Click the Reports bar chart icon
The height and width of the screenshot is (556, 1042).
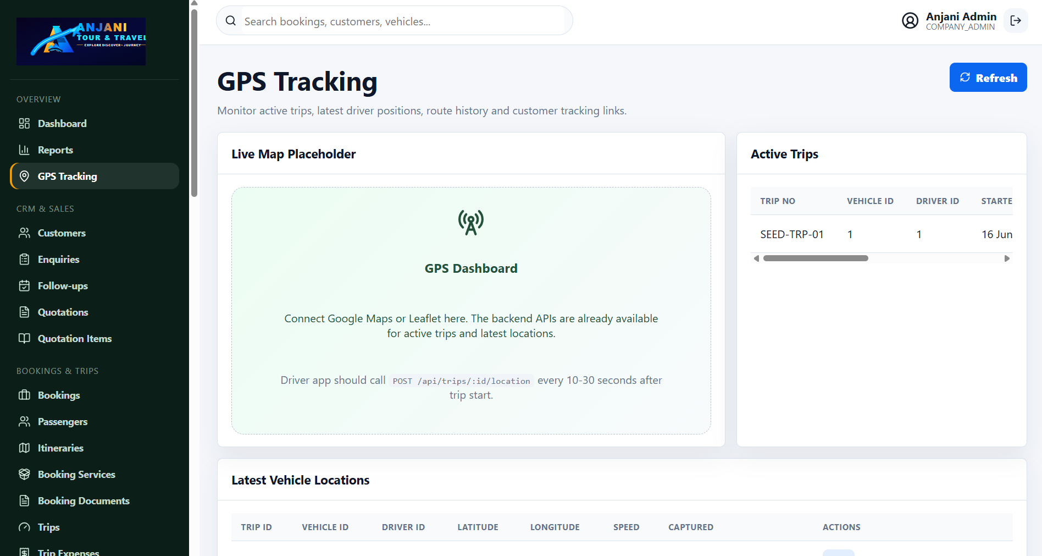point(24,150)
